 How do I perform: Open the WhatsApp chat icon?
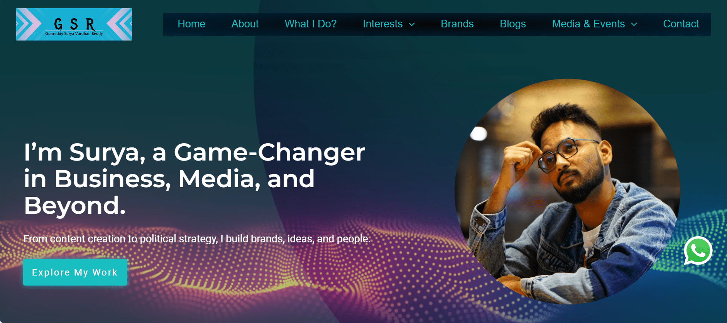pyautogui.click(x=698, y=251)
